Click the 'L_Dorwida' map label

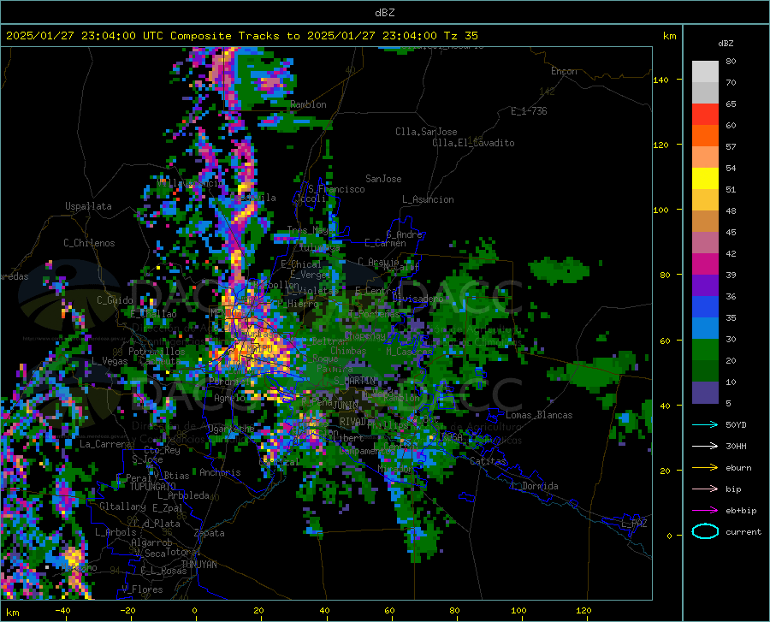[x=534, y=486]
